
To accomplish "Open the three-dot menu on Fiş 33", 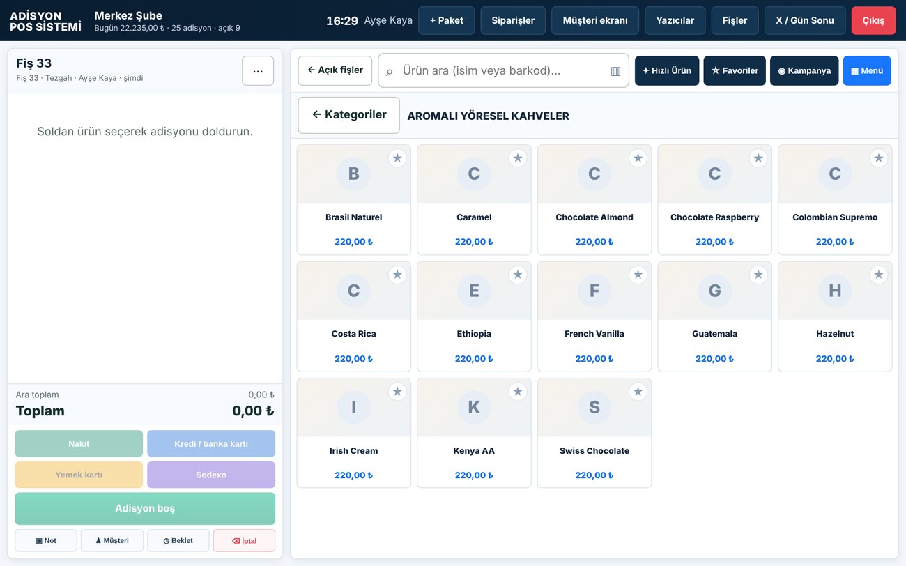I will tap(258, 71).
